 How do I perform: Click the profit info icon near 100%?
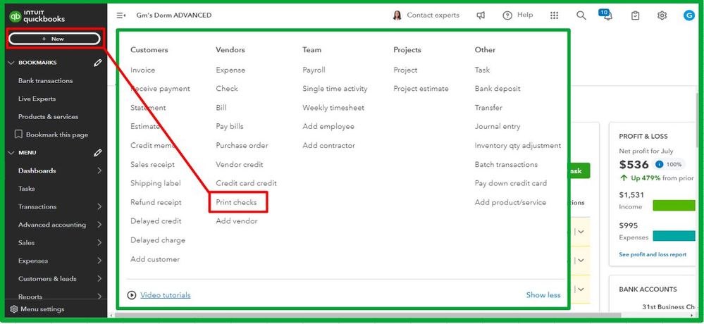(x=659, y=164)
